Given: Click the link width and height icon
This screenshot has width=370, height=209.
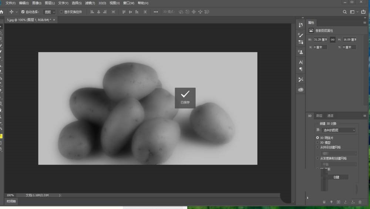Looking at the screenshot, I should tap(333, 39).
